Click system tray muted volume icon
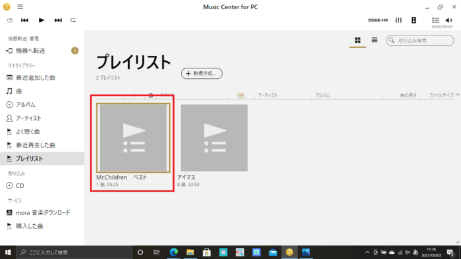The width and height of the screenshot is (461, 259). point(407,252)
